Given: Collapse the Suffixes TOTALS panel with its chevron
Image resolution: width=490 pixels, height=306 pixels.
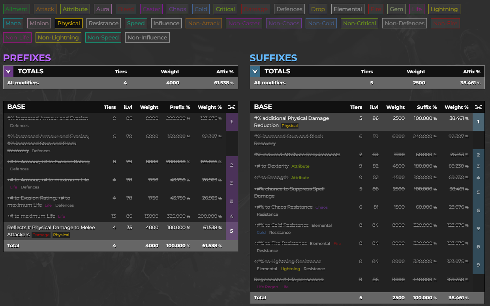Looking at the screenshot, I should tap(255, 71).
